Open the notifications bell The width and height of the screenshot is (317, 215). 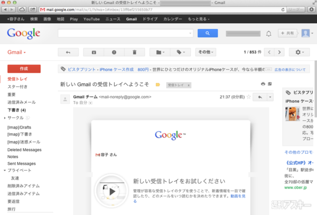coord(268,34)
